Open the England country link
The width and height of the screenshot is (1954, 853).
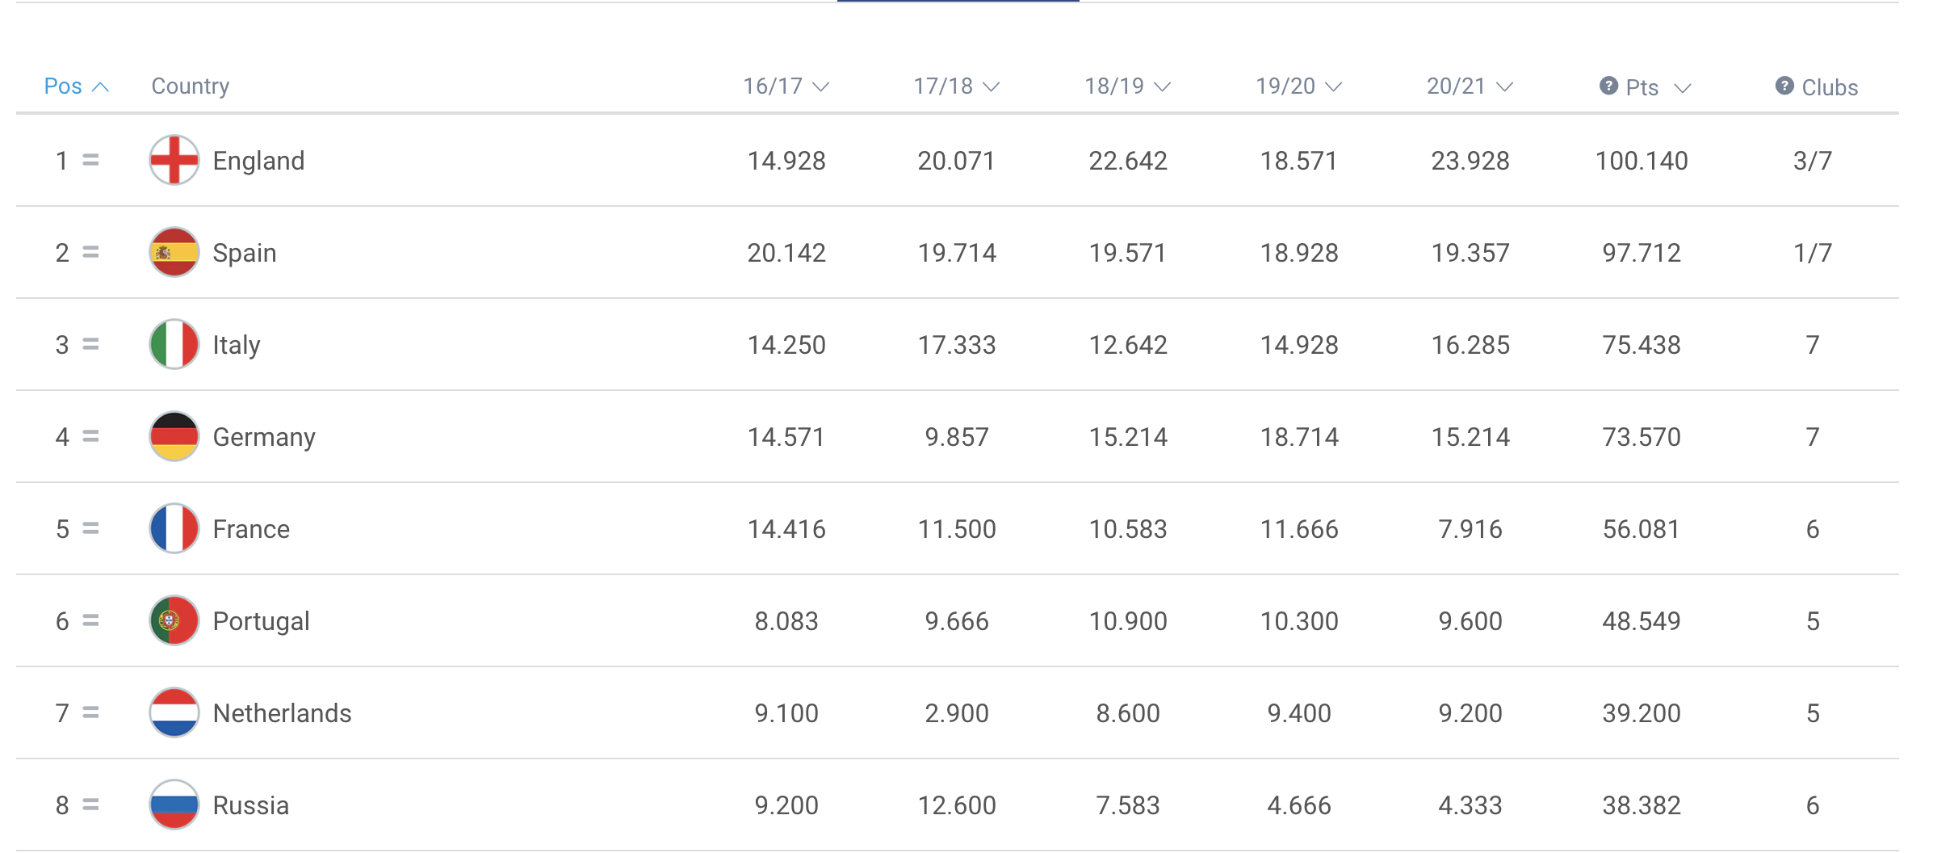pos(258,161)
